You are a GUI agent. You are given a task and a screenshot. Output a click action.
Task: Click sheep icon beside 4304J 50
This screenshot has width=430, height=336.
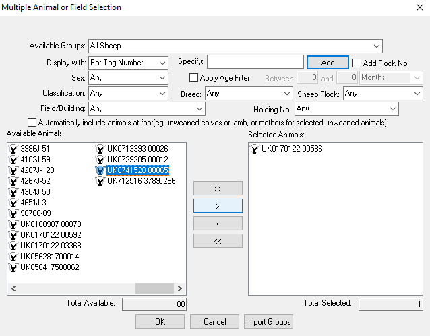(13, 192)
